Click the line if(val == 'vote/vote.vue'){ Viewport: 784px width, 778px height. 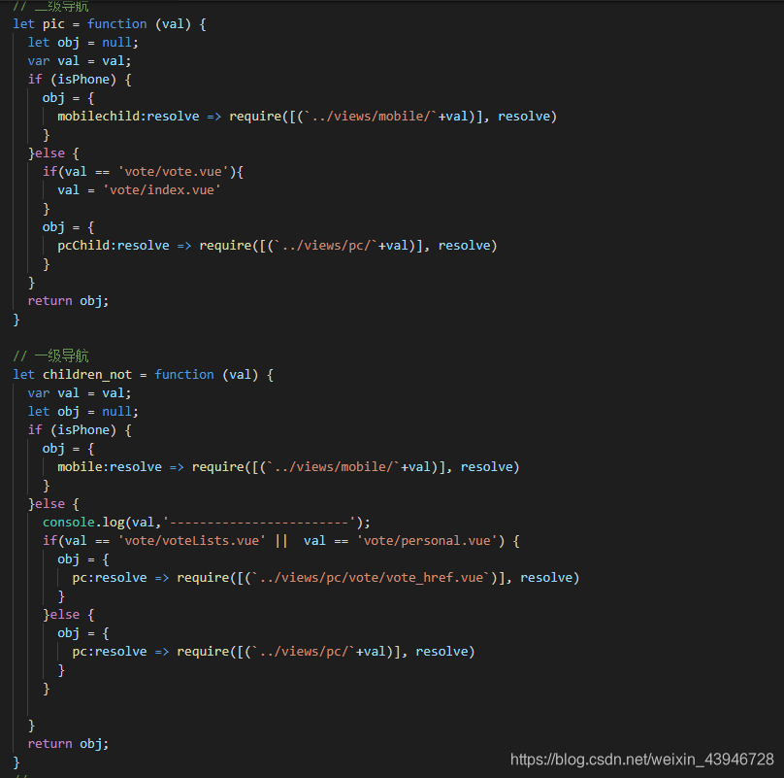(x=143, y=172)
